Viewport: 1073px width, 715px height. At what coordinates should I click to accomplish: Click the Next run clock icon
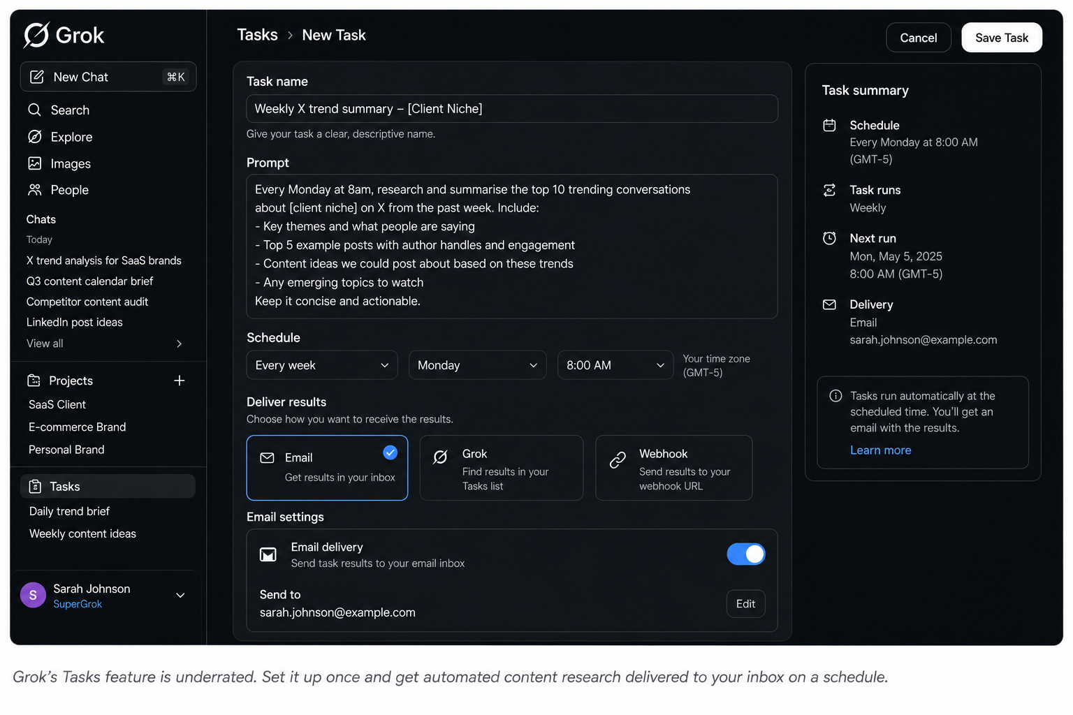point(829,238)
